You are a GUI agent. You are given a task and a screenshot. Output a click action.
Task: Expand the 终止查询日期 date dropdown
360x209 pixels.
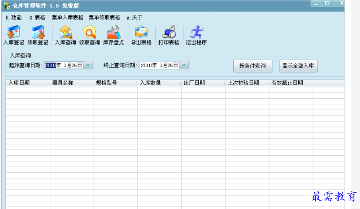[184, 65]
